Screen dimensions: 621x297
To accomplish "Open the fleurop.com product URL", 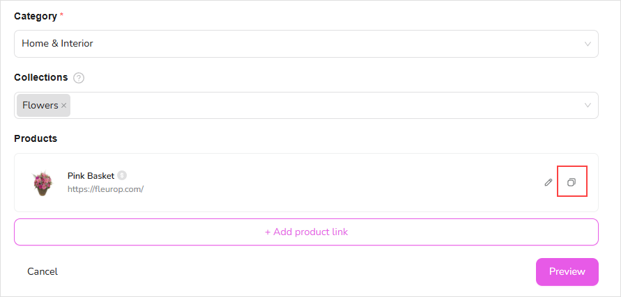I will [x=105, y=188].
